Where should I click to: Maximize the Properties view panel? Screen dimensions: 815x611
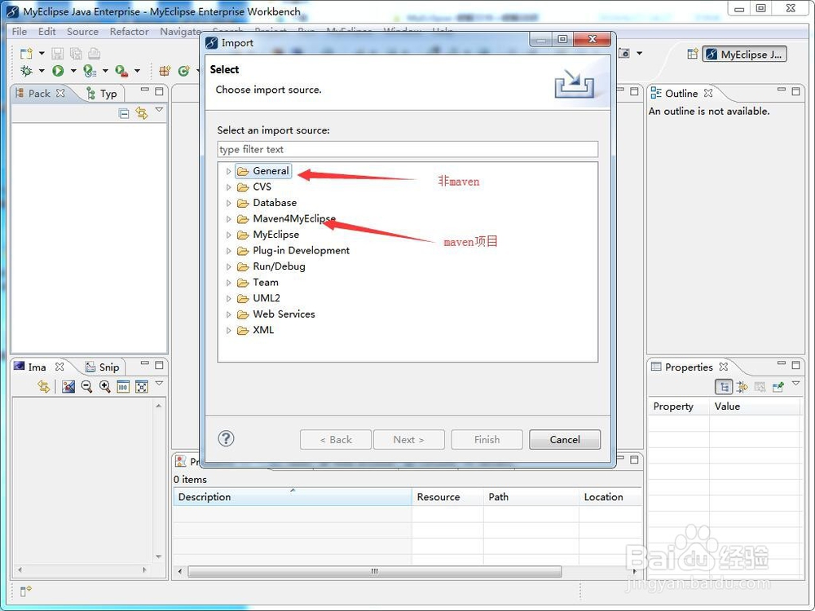point(795,365)
